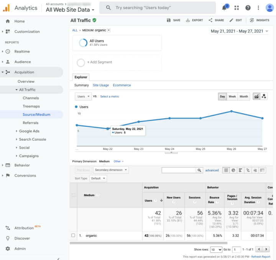The image size is (276, 260).
Task: Click the horizontal table scrollbar
Action: pos(148,243)
